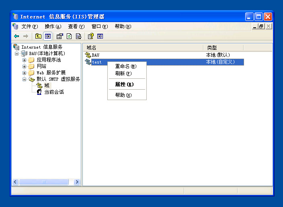Minimize the IIS manager window
The width and height of the screenshot is (283, 207).
249,17
